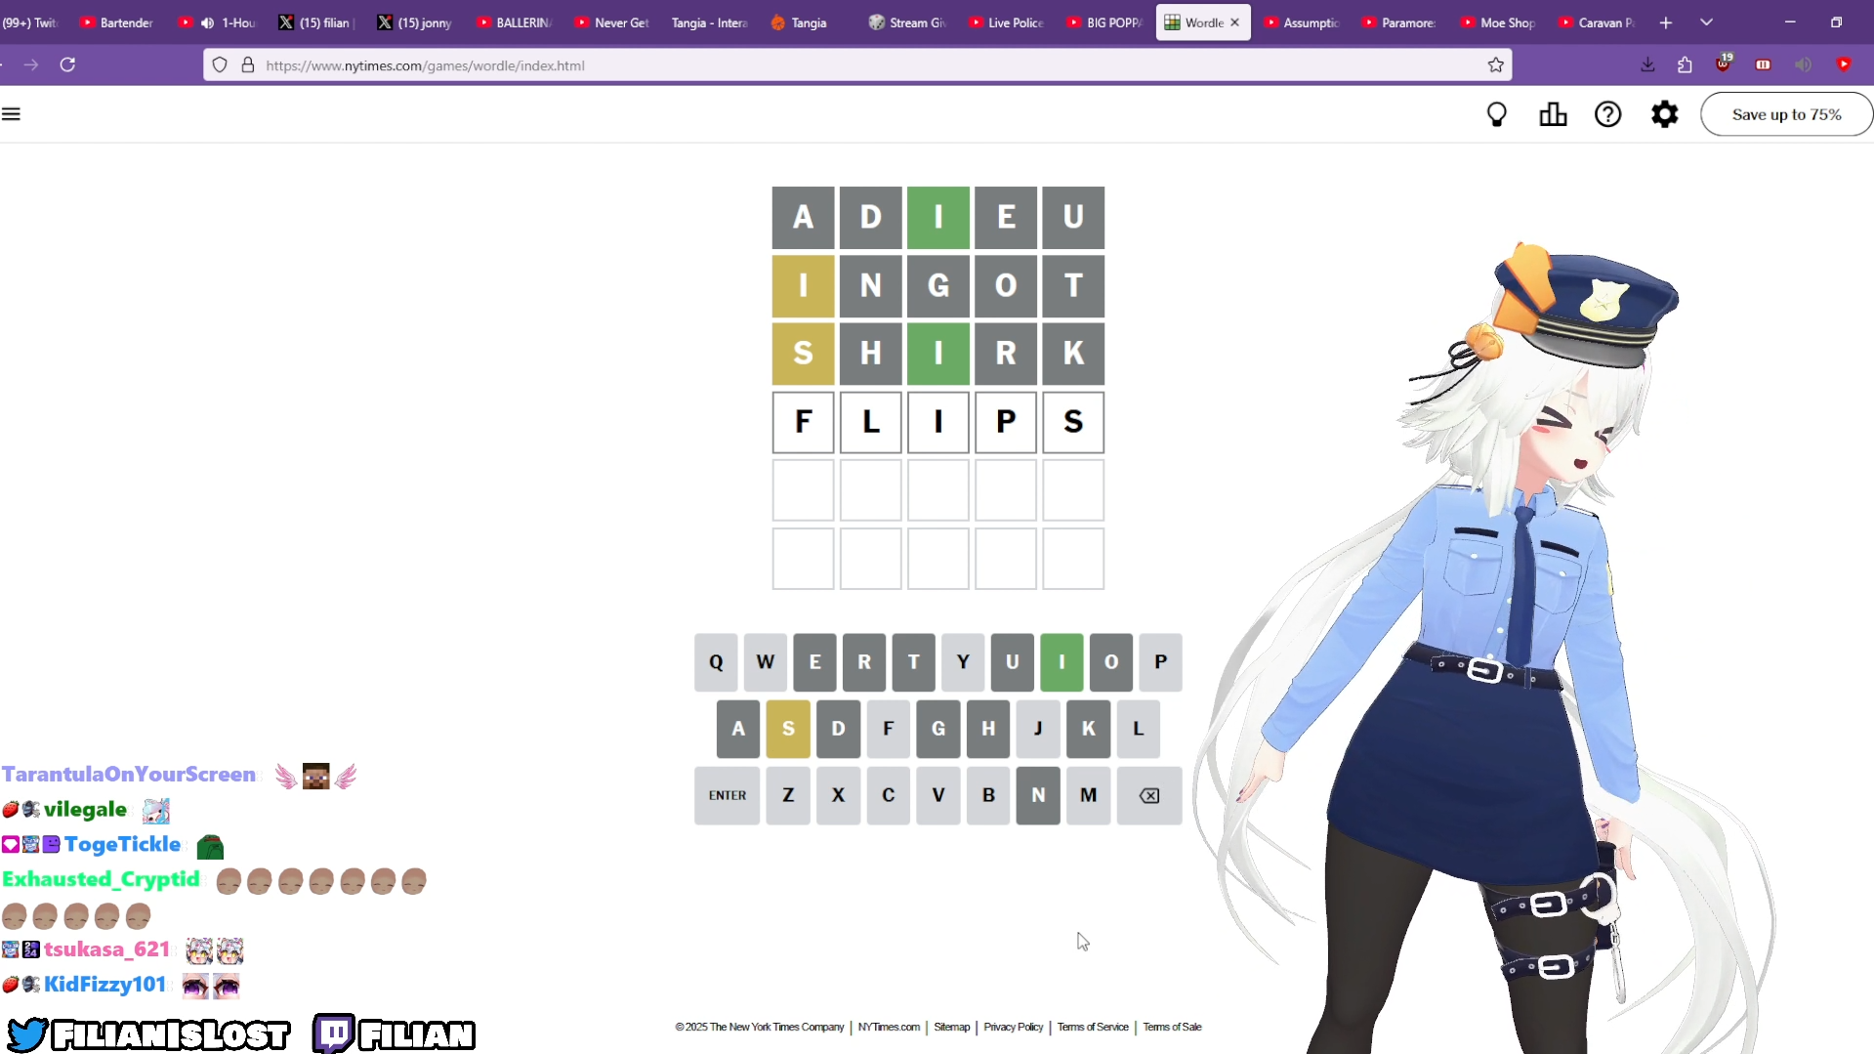
Task: Tap the J key on Wordle keyboard
Action: (1038, 729)
